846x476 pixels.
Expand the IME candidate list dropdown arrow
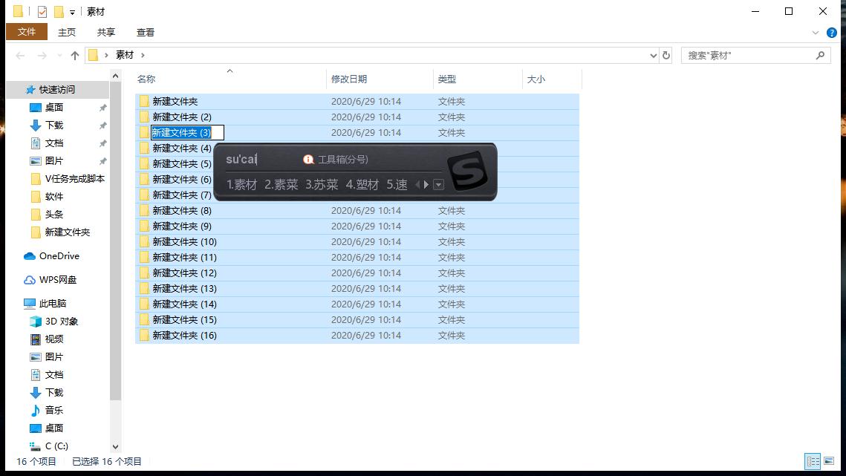tap(439, 186)
